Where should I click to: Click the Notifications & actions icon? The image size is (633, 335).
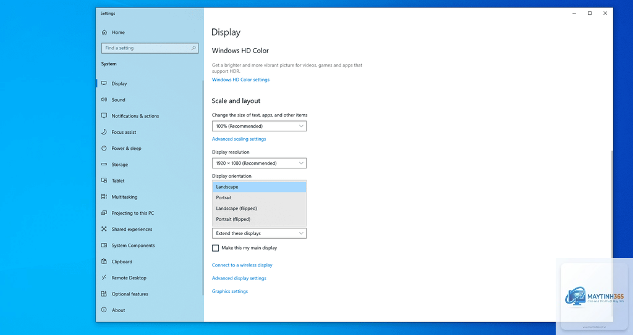[x=104, y=116]
